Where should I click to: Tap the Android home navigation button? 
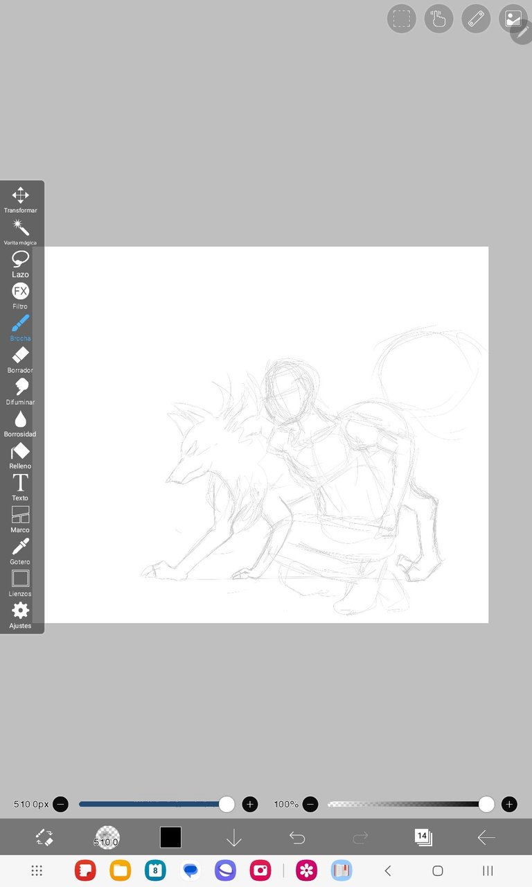[x=438, y=870]
